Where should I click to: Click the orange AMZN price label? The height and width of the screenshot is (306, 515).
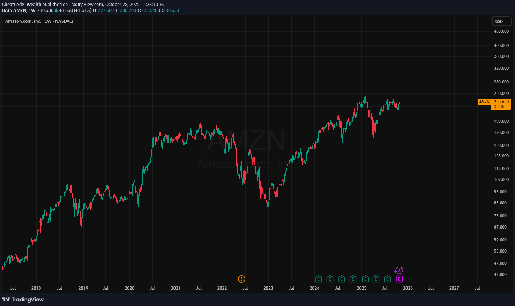pos(484,102)
